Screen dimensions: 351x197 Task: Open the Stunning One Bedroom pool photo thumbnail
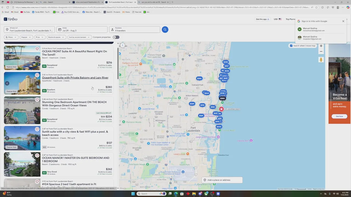click(x=22, y=110)
